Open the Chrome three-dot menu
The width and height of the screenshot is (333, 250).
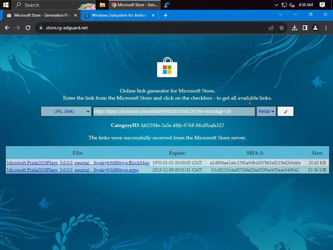tap(326, 28)
